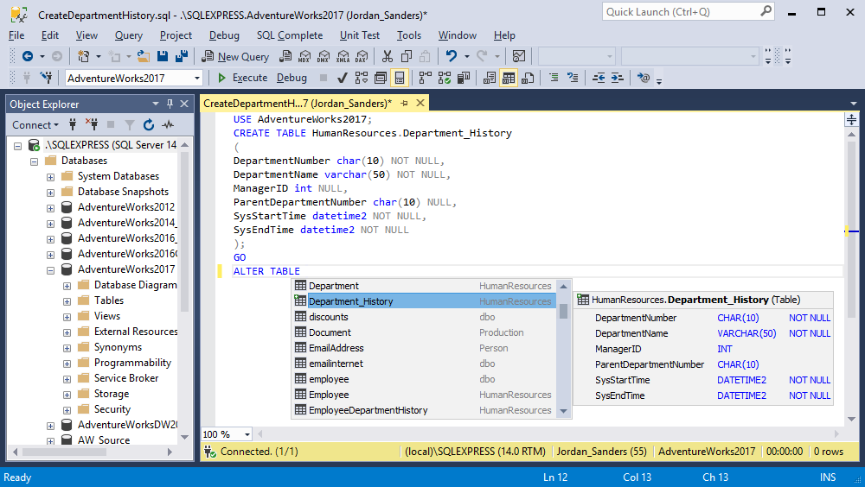Image resolution: width=865 pixels, height=487 pixels.
Task: Click the Disconnect icon in Object Explorer
Action: click(92, 124)
